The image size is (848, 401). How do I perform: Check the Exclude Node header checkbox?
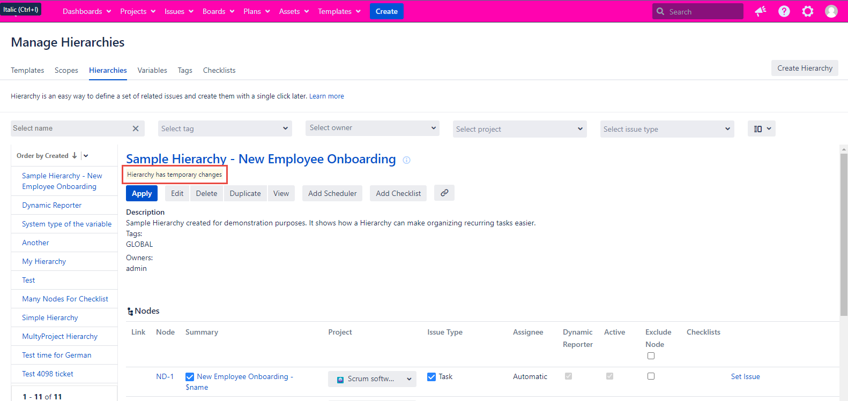pos(651,356)
